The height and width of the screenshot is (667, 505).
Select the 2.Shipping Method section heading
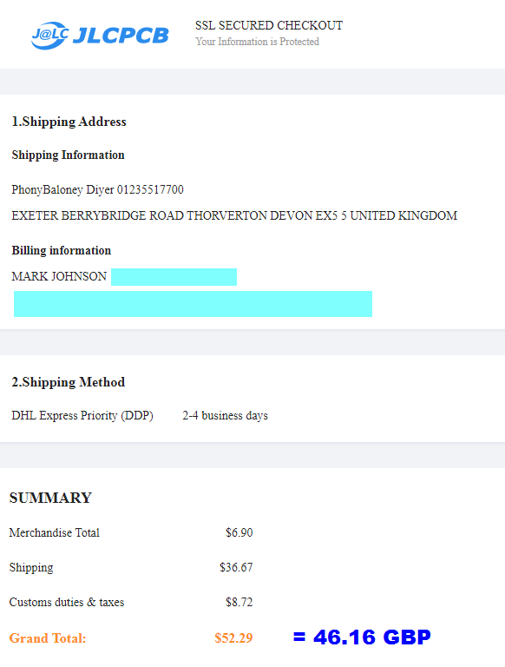[68, 382]
